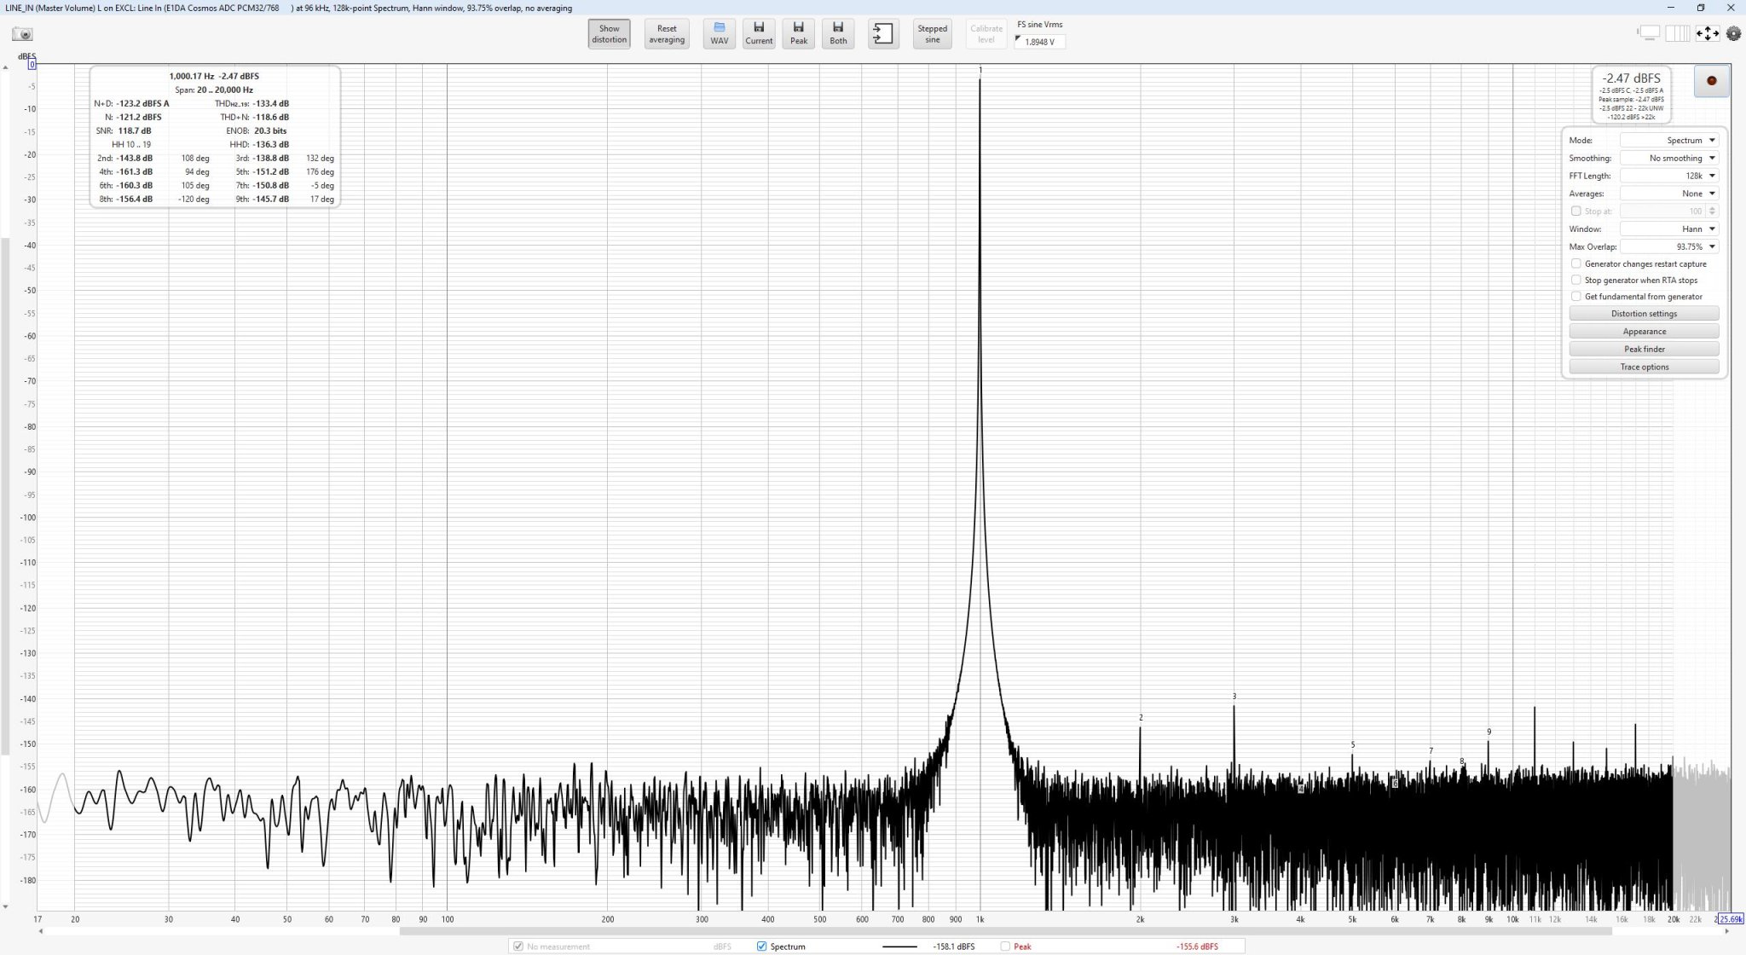This screenshot has height=955, width=1746.
Task: Toggle the Stop at checkbox
Action: (x=1575, y=211)
